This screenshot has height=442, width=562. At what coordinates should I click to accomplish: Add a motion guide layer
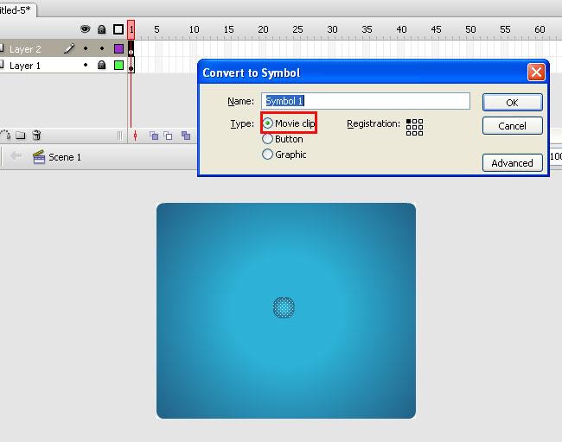(x=5, y=135)
